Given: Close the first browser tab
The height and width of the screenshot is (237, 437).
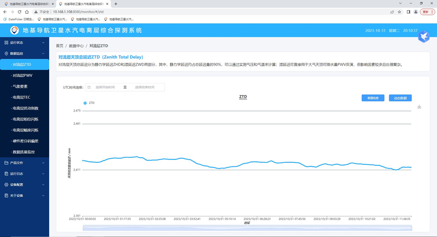Looking at the screenshot, I should [53, 4].
